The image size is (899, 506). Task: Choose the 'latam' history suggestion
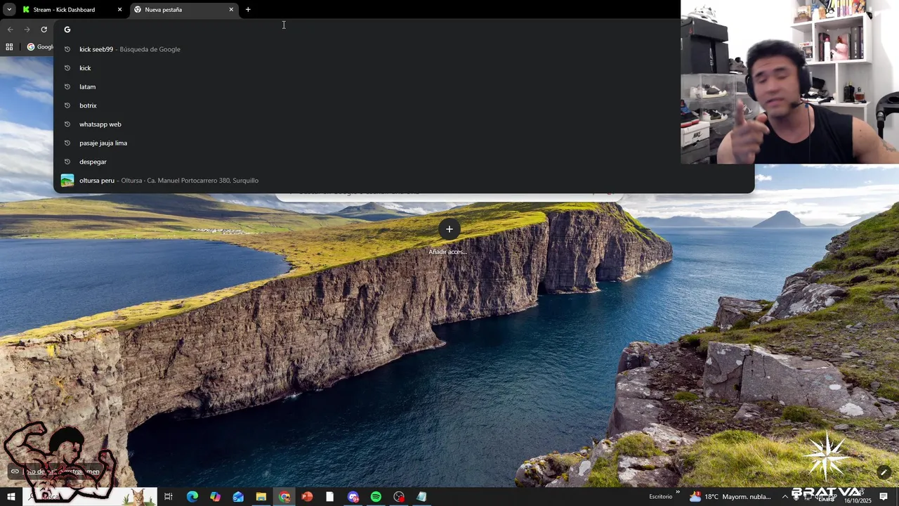pos(404,86)
